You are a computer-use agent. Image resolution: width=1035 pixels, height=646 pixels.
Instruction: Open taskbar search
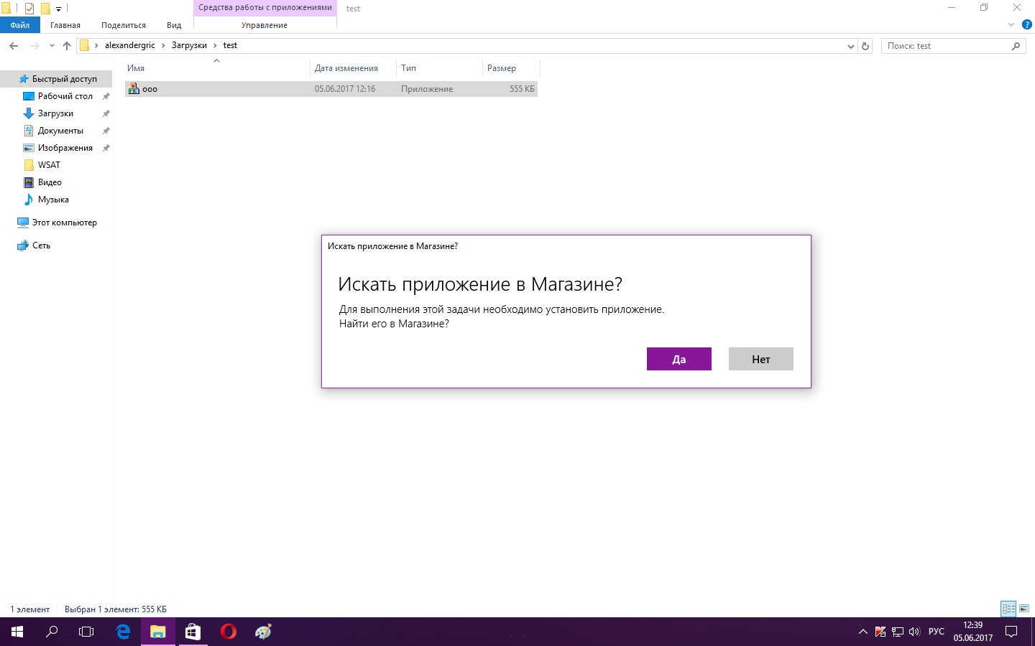click(52, 632)
